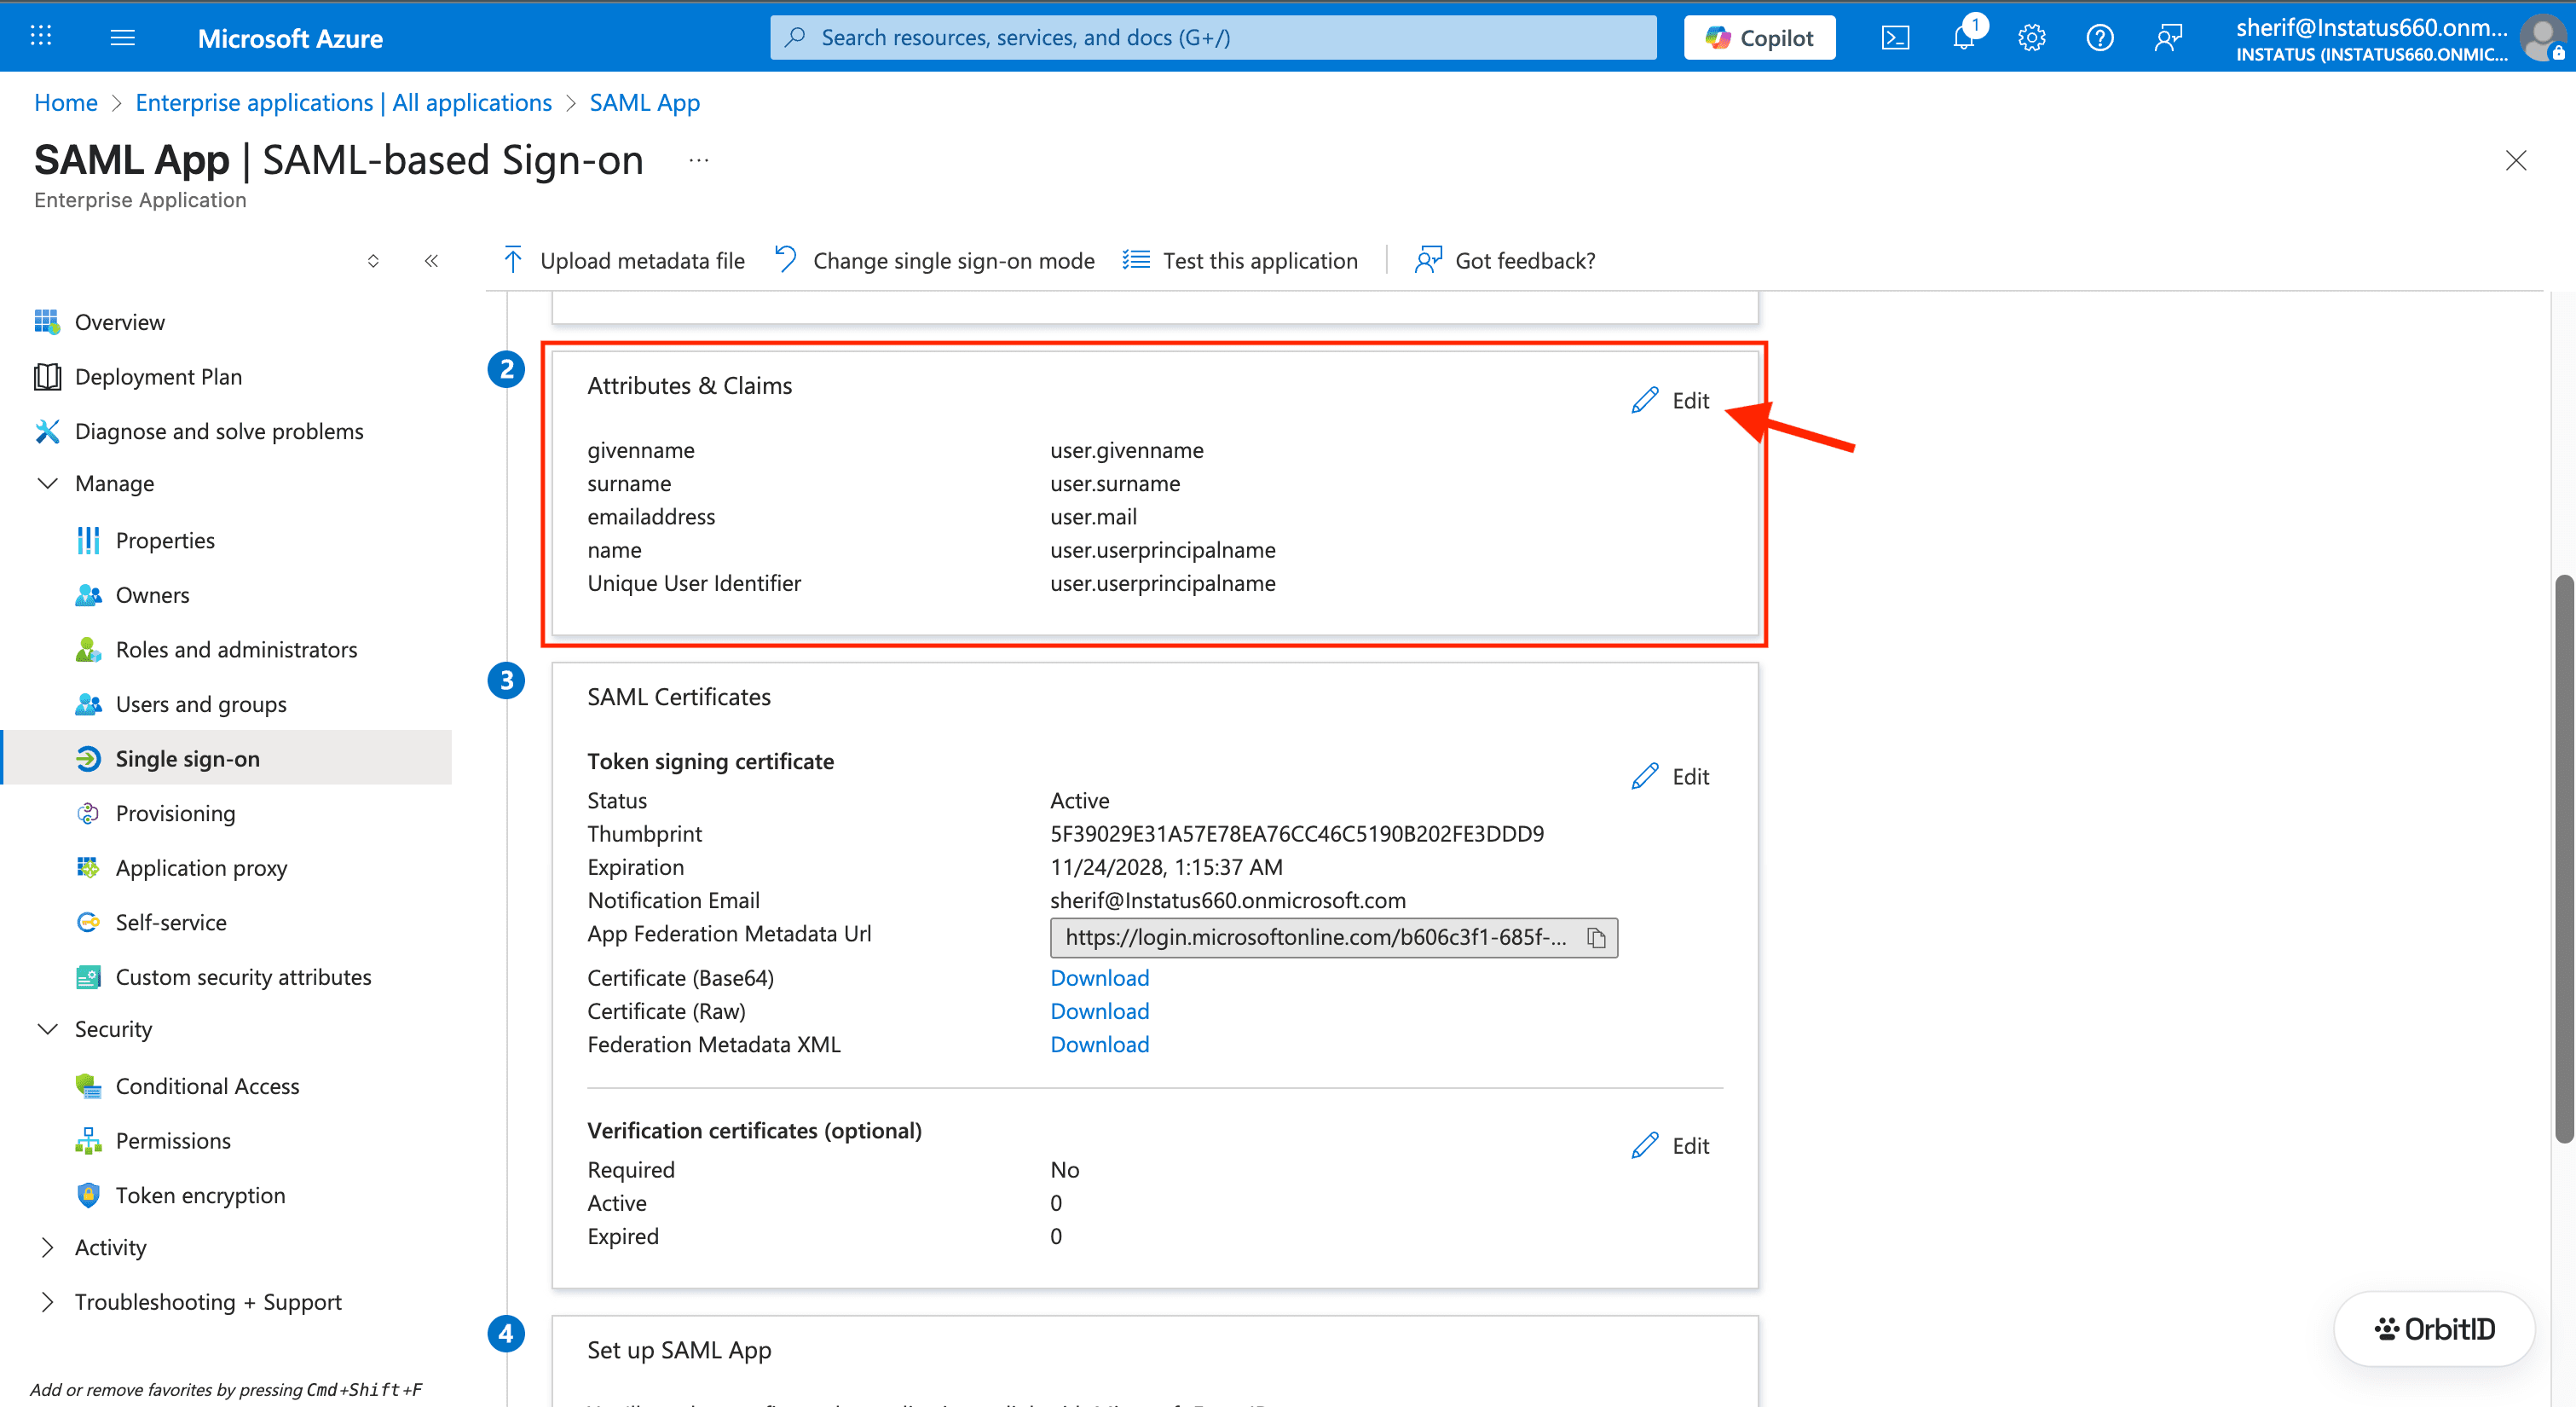Open the Azure app launcher grid

click(x=40, y=37)
